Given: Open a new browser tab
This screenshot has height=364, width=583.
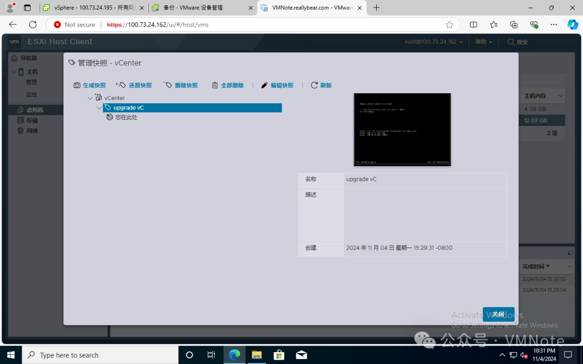Looking at the screenshot, I should coord(376,8).
